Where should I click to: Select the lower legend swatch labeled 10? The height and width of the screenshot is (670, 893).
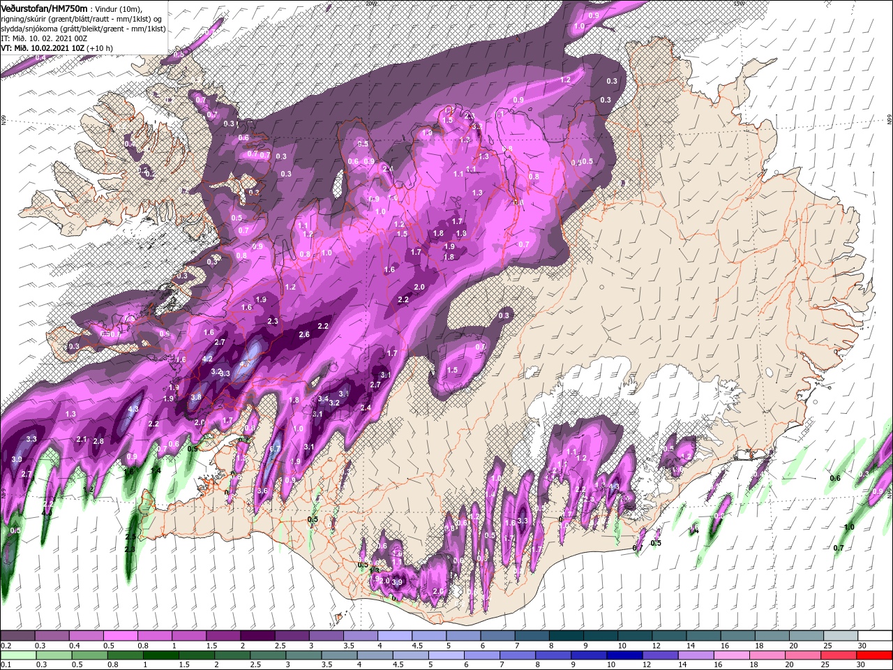pyautogui.click(x=624, y=655)
